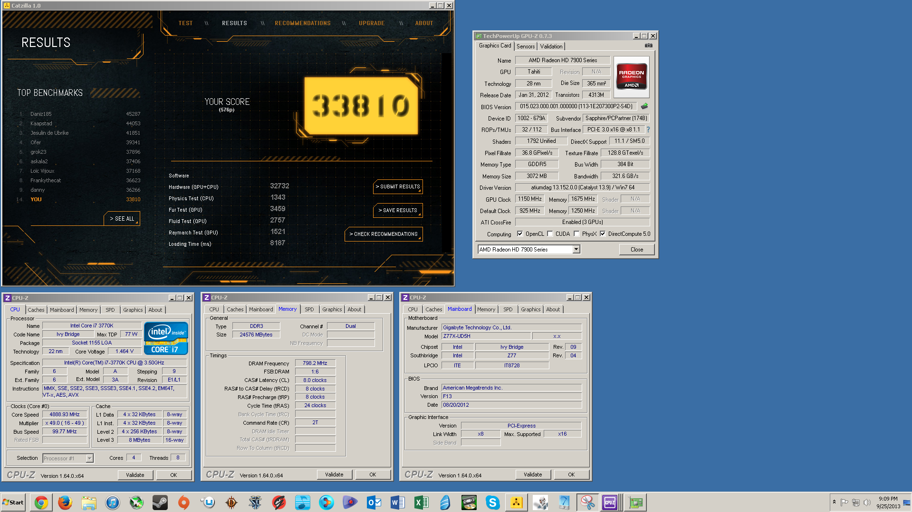Click CHECK RECOMMENDATIONS button
912x512 pixels.
click(384, 234)
